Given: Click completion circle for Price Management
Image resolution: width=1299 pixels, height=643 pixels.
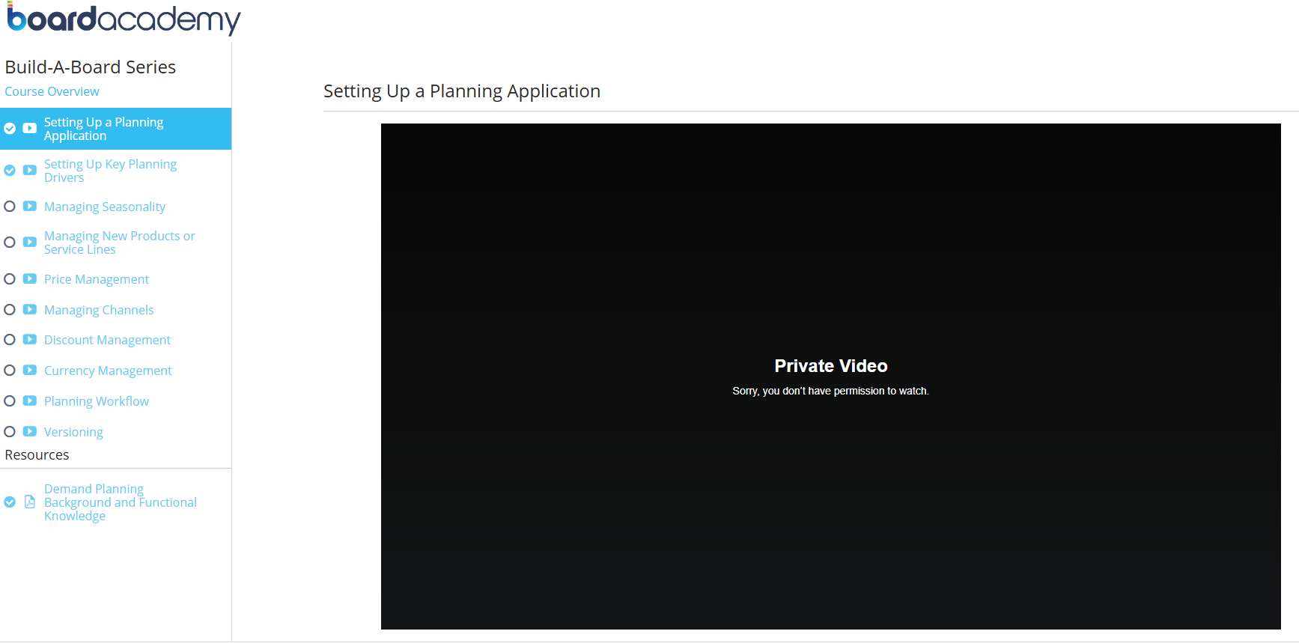Looking at the screenshot, I should click(10, 278).
